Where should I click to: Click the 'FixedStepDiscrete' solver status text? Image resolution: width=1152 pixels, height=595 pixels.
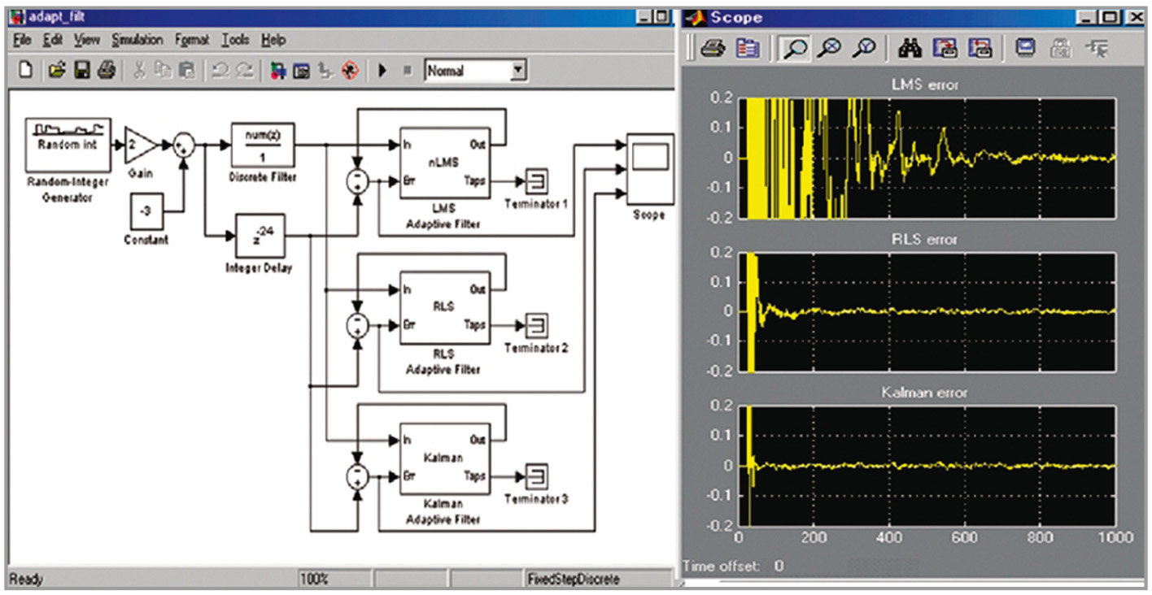pyautogui.click(x=574, y=580)
